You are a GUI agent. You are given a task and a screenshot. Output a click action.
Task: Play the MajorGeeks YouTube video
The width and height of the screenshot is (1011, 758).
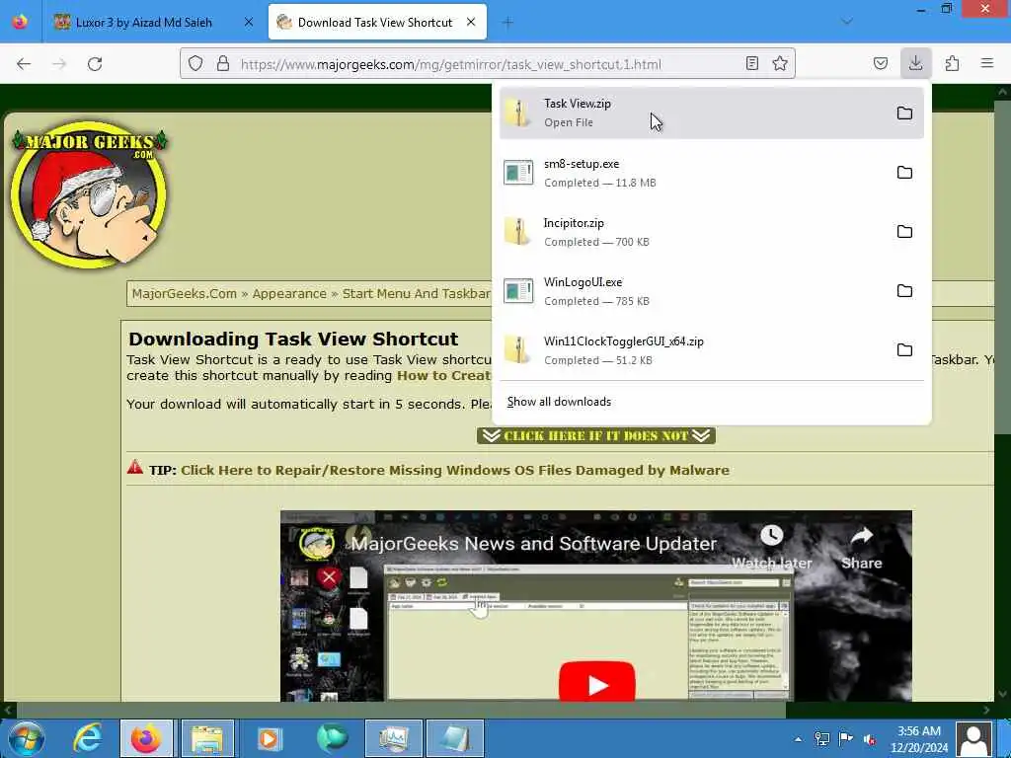point(597,682)
